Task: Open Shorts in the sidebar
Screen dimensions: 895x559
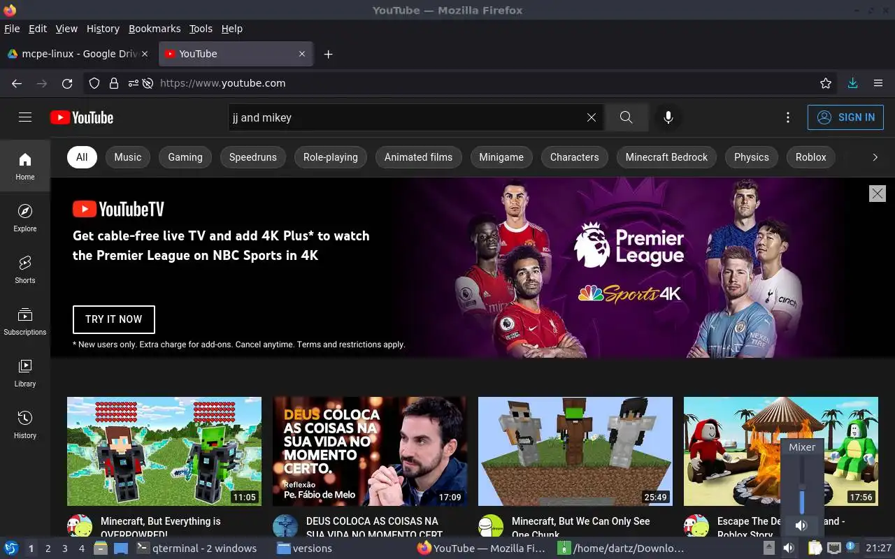Action: click(x=25, y=269)
